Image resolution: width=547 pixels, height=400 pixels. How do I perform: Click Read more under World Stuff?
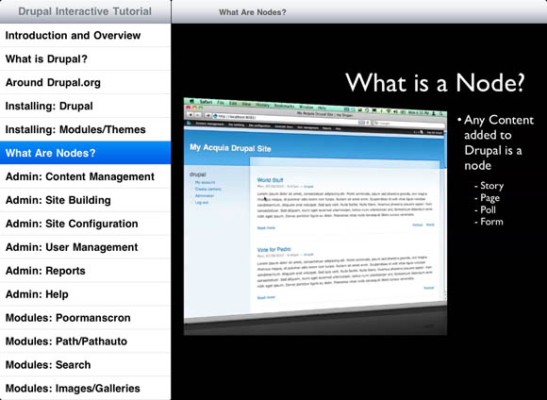(266, 228)
